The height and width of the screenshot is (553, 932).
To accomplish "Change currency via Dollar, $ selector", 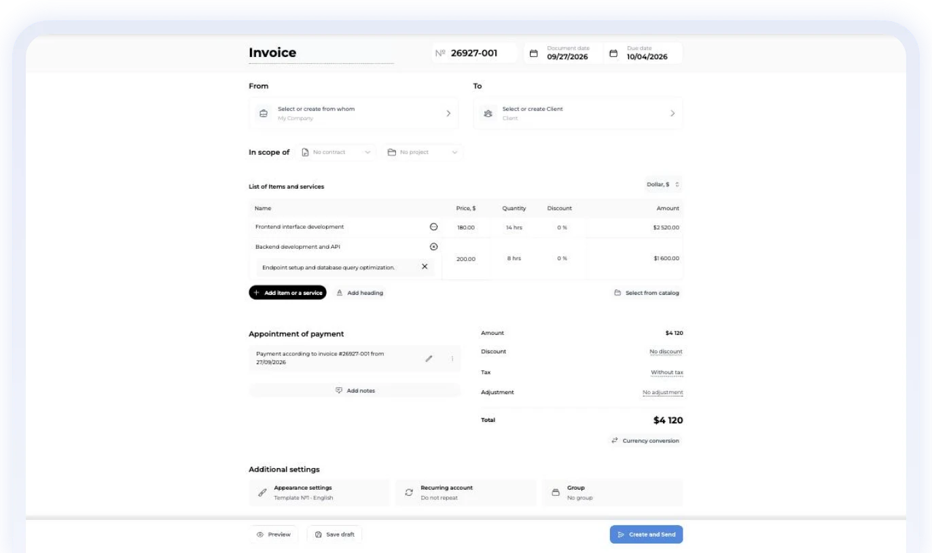I will click(x=662, y=184).
